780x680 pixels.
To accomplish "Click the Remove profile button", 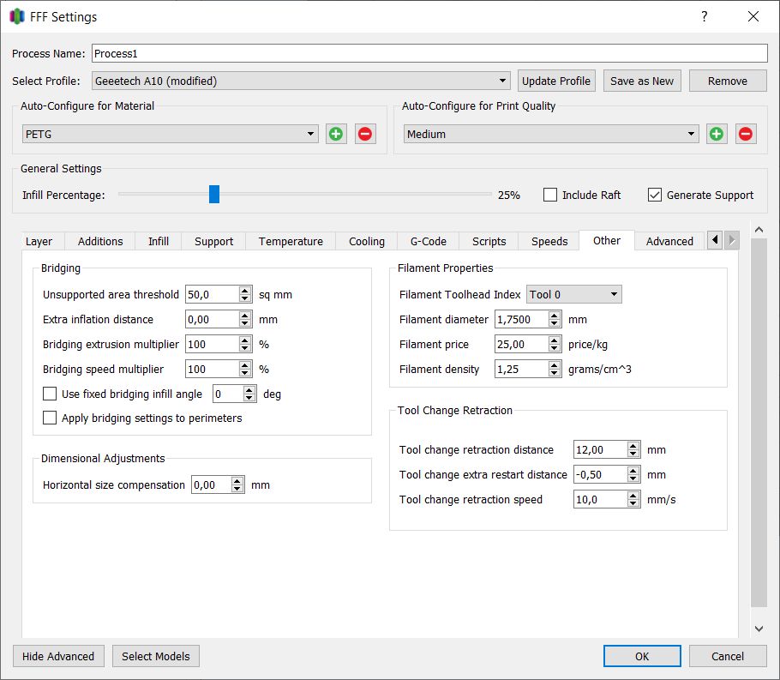I will (x=727, y=81).
